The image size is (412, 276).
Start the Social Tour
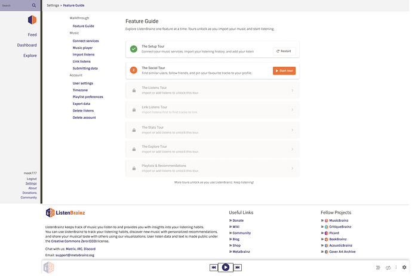pos(284,70)
